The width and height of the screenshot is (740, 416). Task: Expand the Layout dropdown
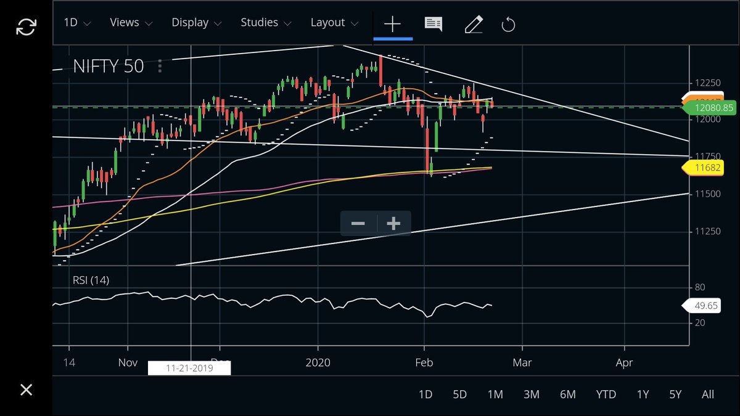coord(334,22)
